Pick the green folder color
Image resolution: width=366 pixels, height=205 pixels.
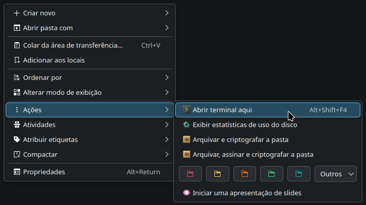(271, 174)
